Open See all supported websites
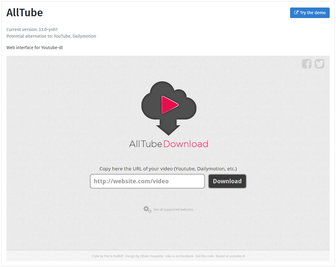Image resolution: width=336 pixels, height=267 pixels. (x=173, y=209)
